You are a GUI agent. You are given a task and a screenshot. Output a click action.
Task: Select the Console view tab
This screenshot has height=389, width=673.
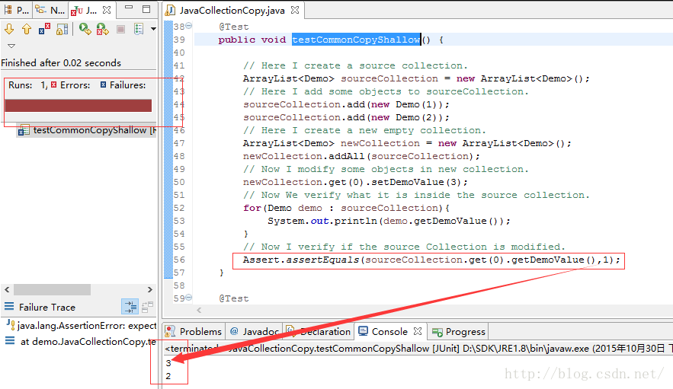click(x=383, y=332)
